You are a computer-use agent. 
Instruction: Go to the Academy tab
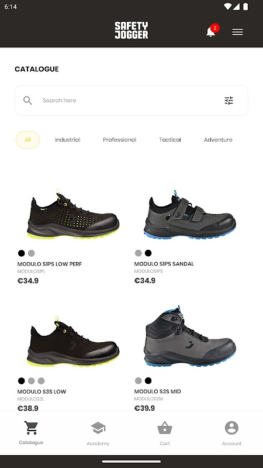click(x=98, y=433)
